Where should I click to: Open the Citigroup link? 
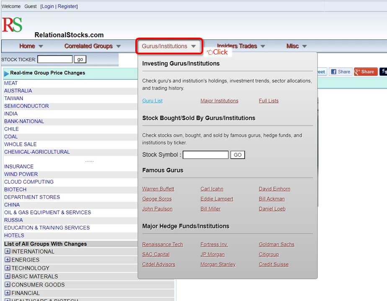269,255
